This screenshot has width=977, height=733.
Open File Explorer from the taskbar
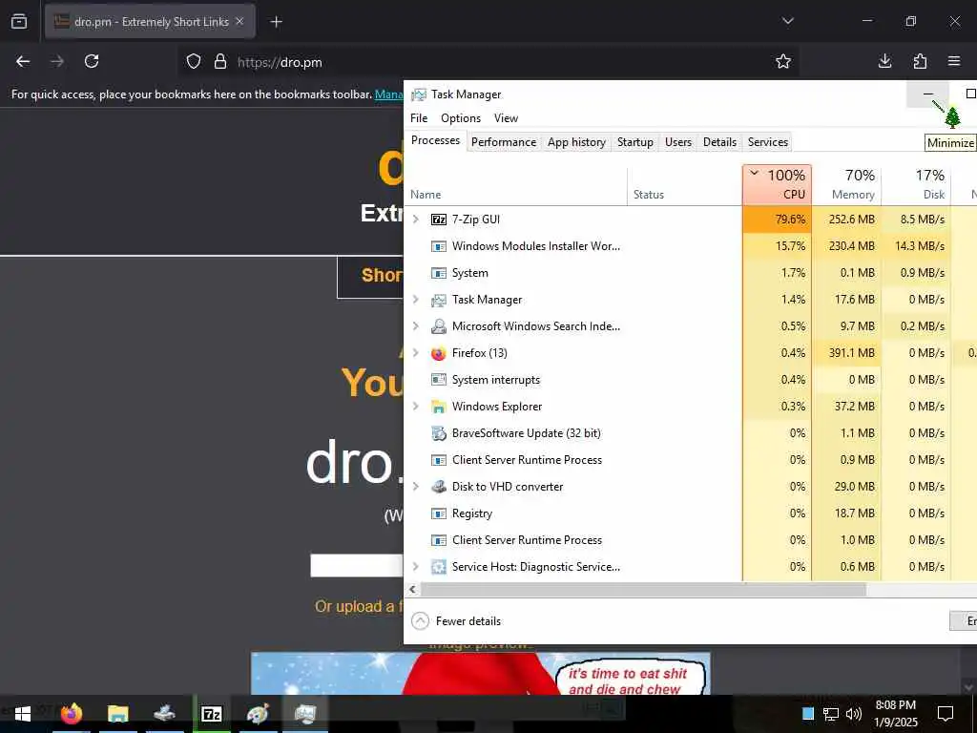(x=117, y=714)
